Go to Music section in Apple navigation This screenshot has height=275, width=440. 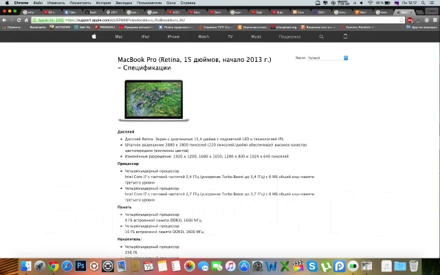[x=256, y=36]
